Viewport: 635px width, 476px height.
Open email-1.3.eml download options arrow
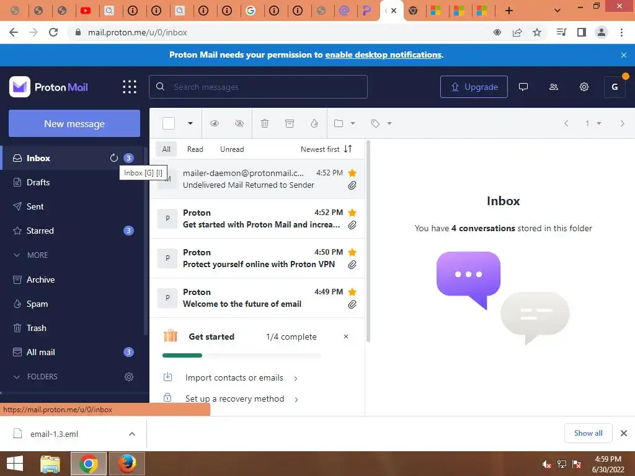(x=132, y=434)
